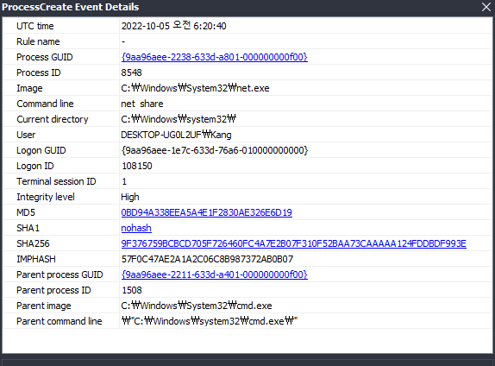This screenshot has width=495, height=366.
Task: Click the Command line label
Action: point(45,104)
